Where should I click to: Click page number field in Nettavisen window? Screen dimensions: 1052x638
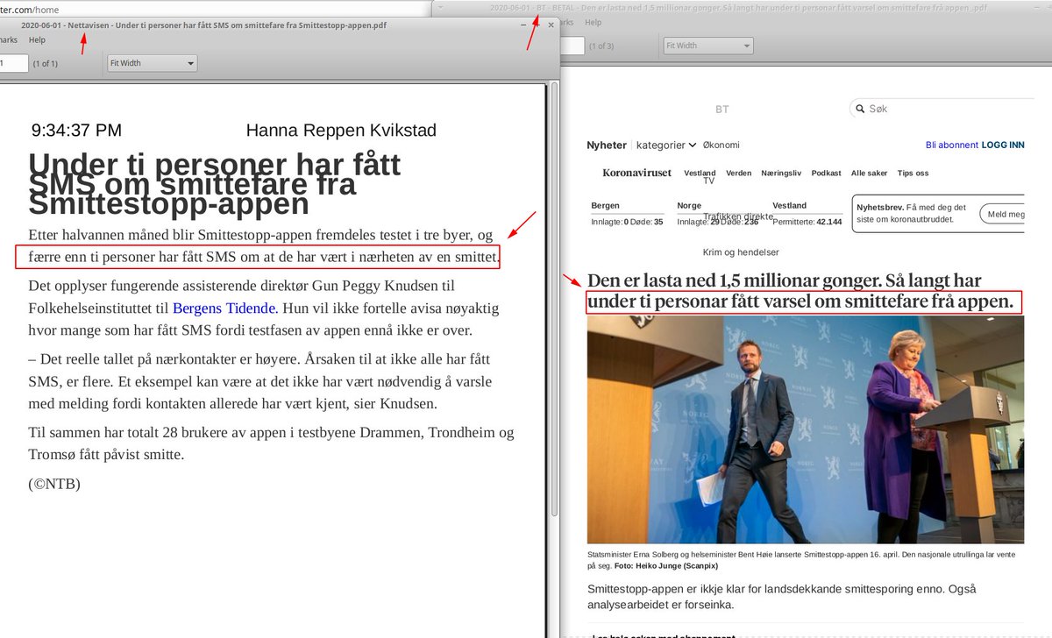pyautogui.click(x=13, y=63)
